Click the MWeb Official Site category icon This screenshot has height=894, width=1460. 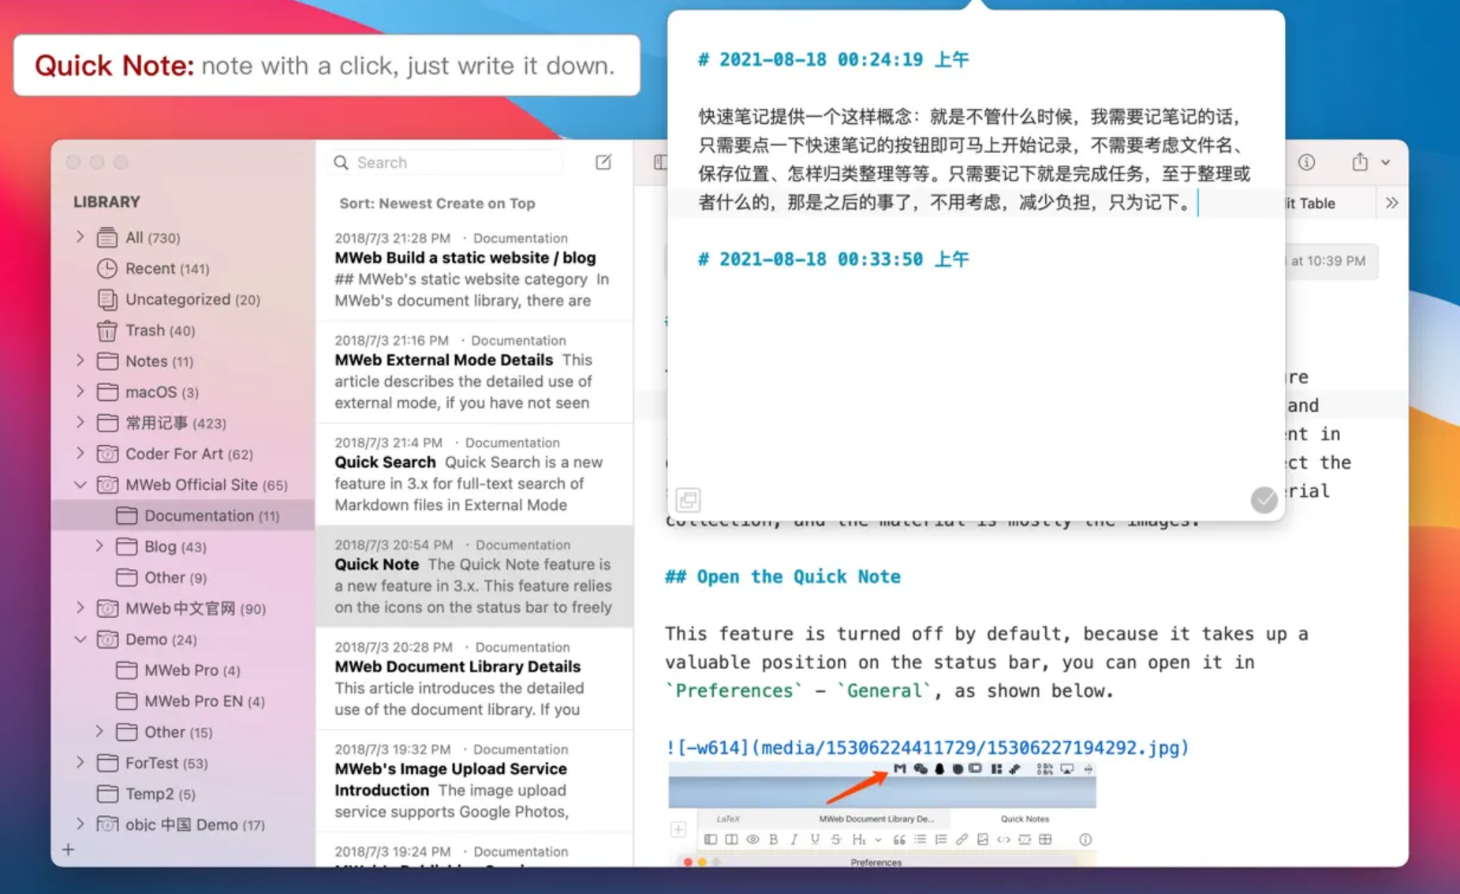[107, 484]
